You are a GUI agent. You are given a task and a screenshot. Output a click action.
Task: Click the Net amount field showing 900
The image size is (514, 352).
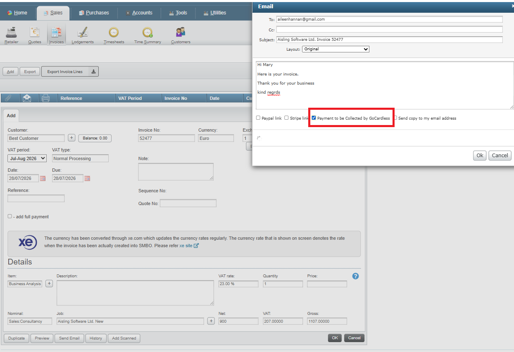(x=238, y=321)
